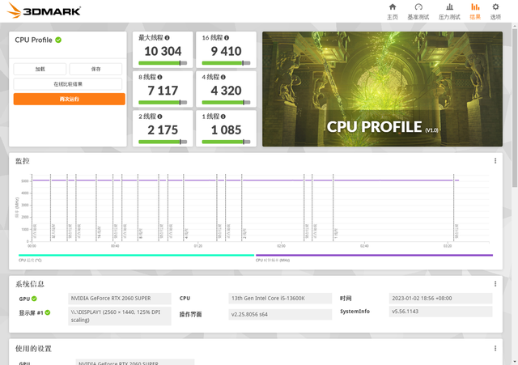The image size is (518, 365).
Task: Click the 2 175 score value
Action: [x=163, y=129]
